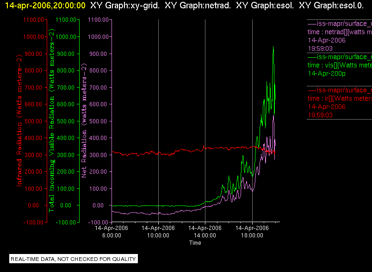This screenshot has height=272, width=372.
Task: Click the 14:00:00 time axis tick label
Action: [205, 231]
